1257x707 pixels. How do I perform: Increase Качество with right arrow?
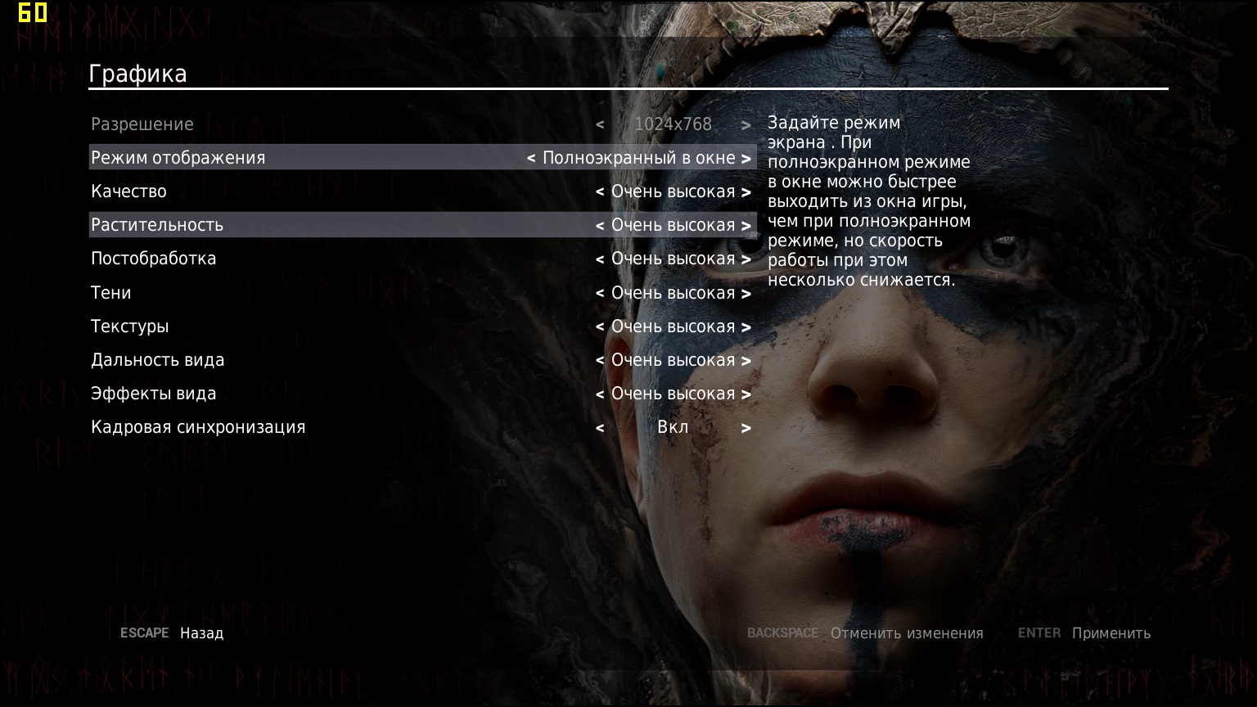746,192
